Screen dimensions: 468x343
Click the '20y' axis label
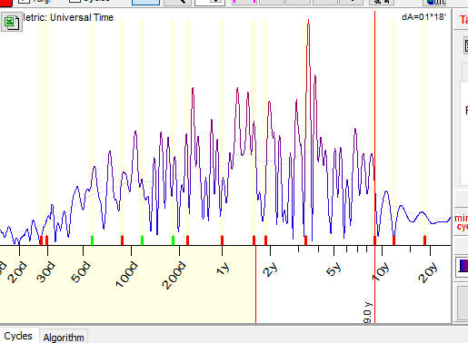(x=427, y=272)
